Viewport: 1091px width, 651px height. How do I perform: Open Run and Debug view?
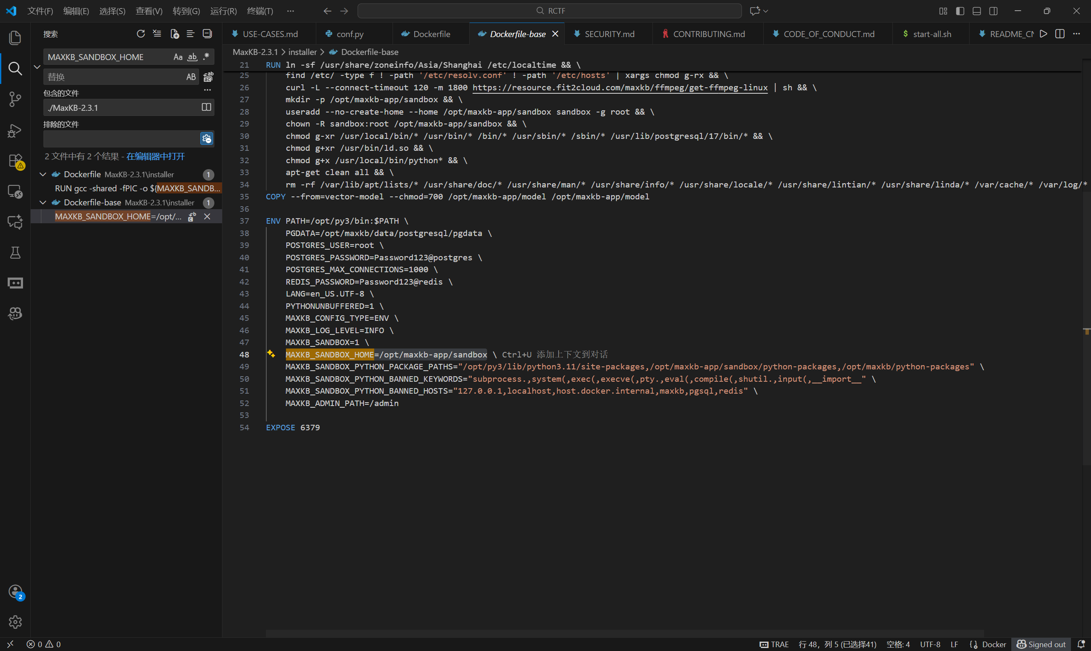(15, 130)
